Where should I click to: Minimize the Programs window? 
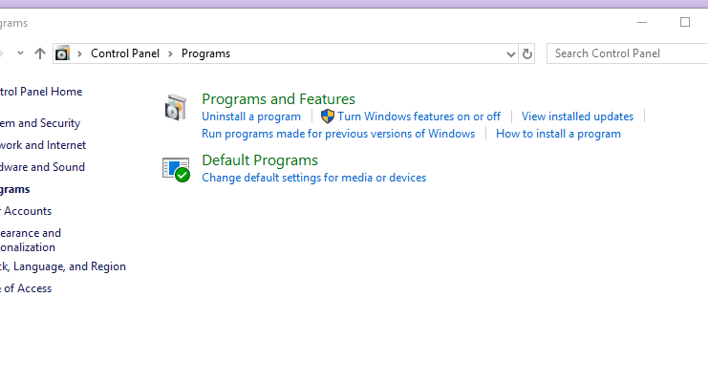point(642,22)
